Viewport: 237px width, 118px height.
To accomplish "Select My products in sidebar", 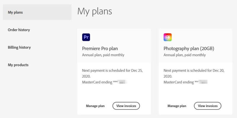I will coord(18,65).
